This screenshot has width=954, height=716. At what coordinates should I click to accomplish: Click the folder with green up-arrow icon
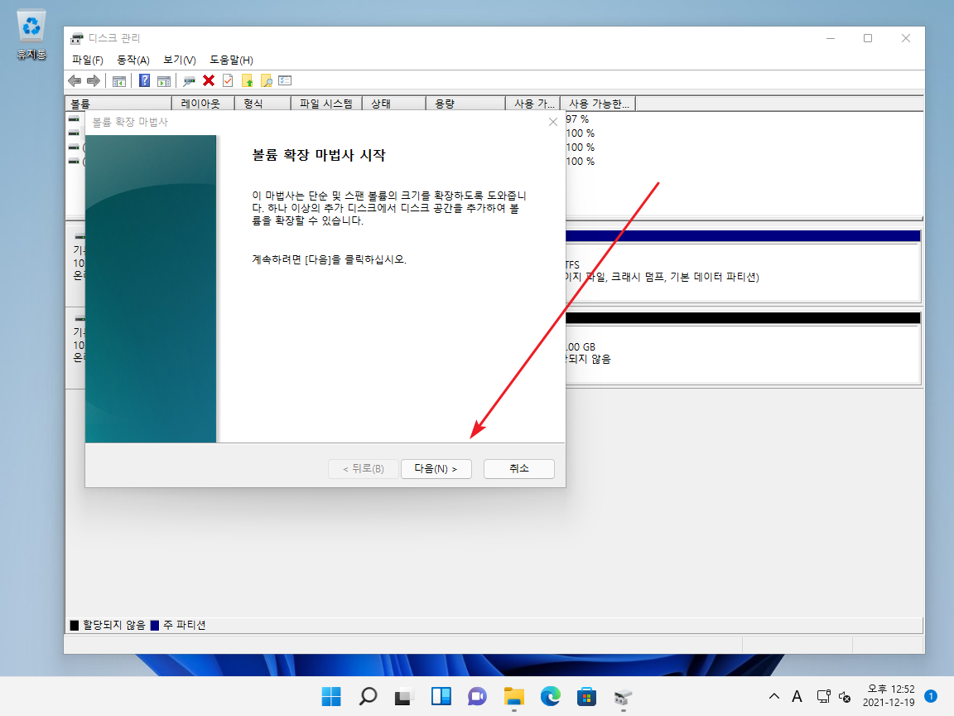pos(247,80)
